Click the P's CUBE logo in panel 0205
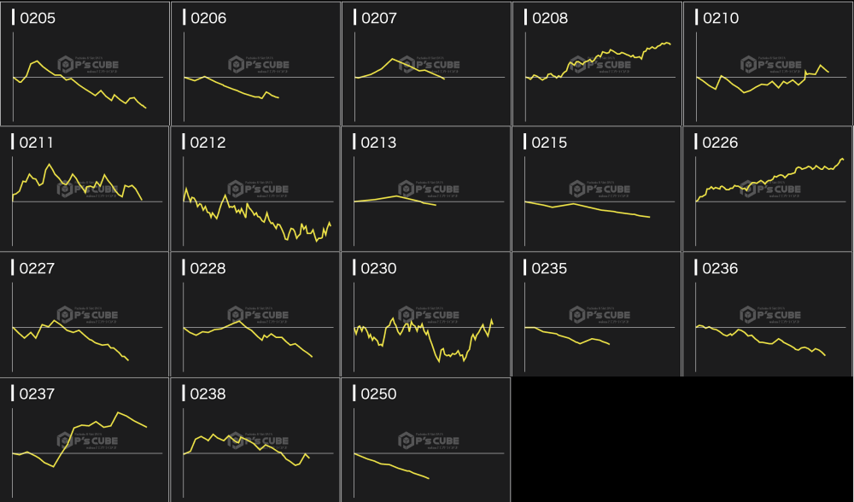Image resolution: width=854 pixels, height=502 pixels. coord(88,64)
